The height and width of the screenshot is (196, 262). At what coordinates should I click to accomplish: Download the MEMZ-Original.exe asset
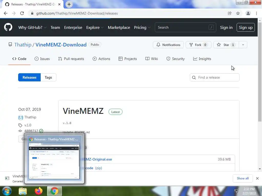[x=98, y=159]
